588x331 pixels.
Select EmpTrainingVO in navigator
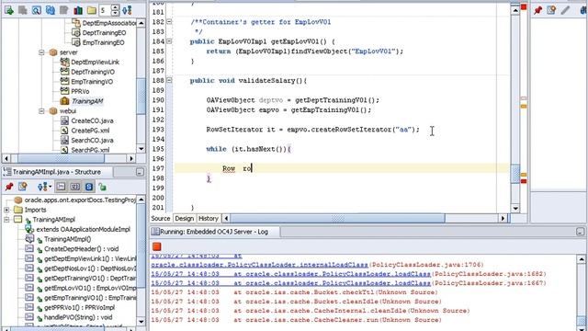point(92,82)
